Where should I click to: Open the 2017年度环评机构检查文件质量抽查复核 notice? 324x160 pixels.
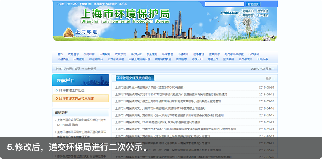pos(171,94)
